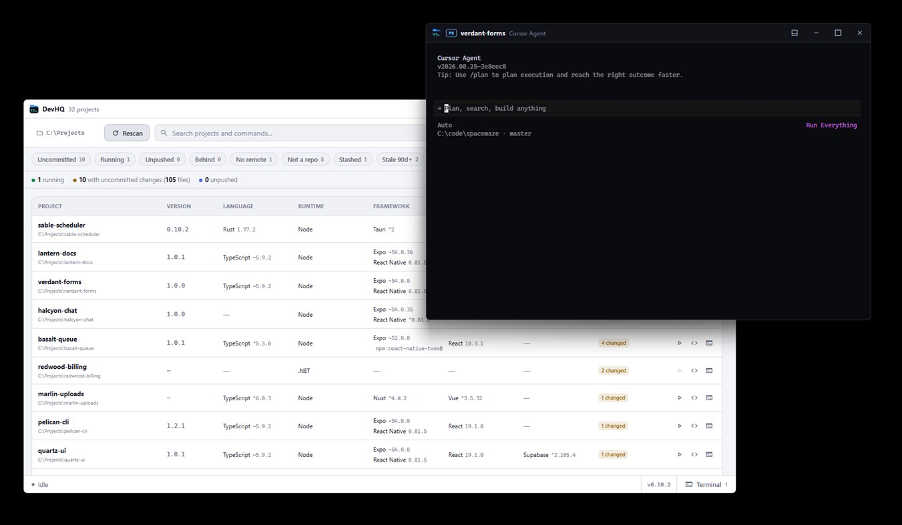Viewport: 902px width, 525px height.
Task: Toggle the No remote filter chip
Action: tap(254, 159)
